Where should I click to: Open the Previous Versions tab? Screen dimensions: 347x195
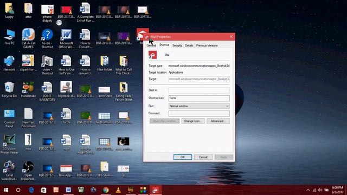(x=207, y=45)
